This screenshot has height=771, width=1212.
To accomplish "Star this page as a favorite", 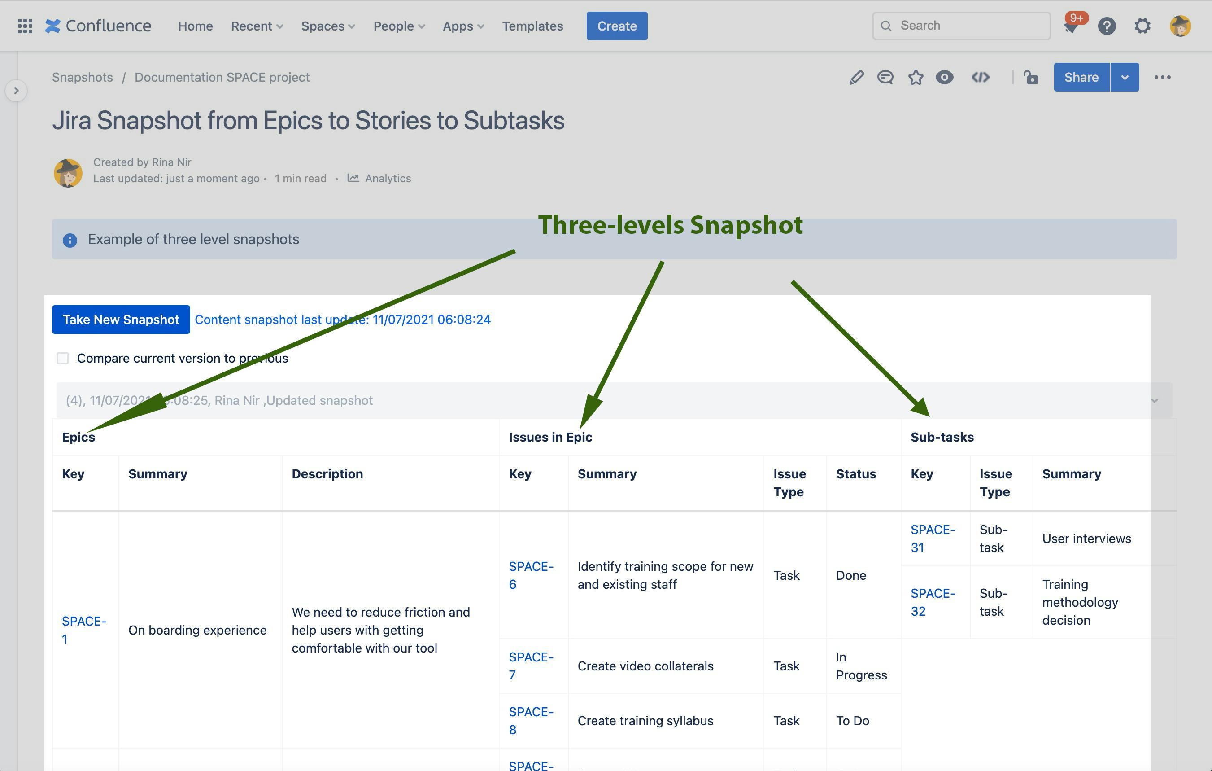I will tap(916, 77).
